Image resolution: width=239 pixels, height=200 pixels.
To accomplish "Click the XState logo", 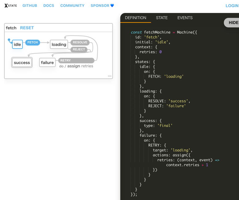I will [10, 6].
